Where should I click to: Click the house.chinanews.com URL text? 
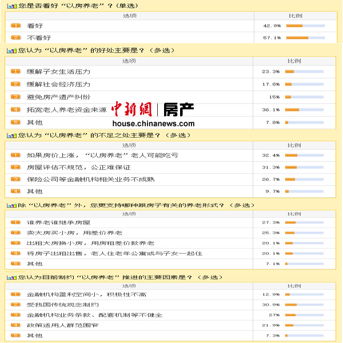[153, 123]
